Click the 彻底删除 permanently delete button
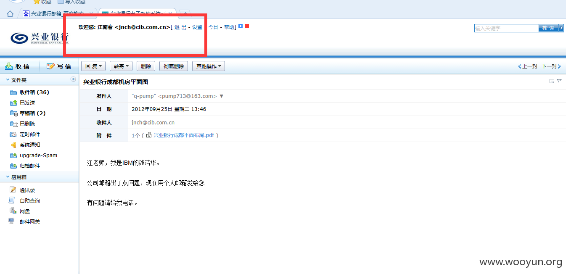This screenshot has height=274, width=566. tap(174, 66)
